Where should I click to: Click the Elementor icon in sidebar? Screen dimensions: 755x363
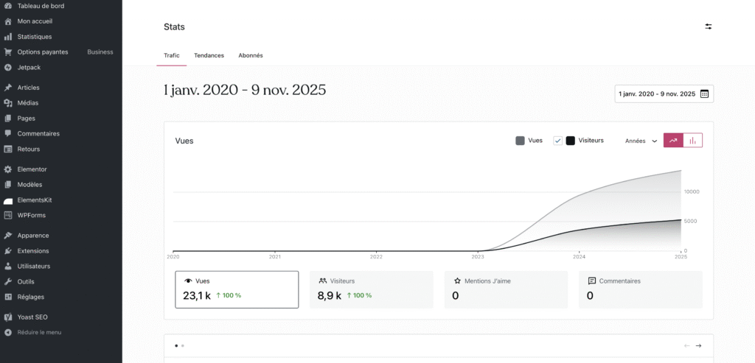(x=8, y=169)
